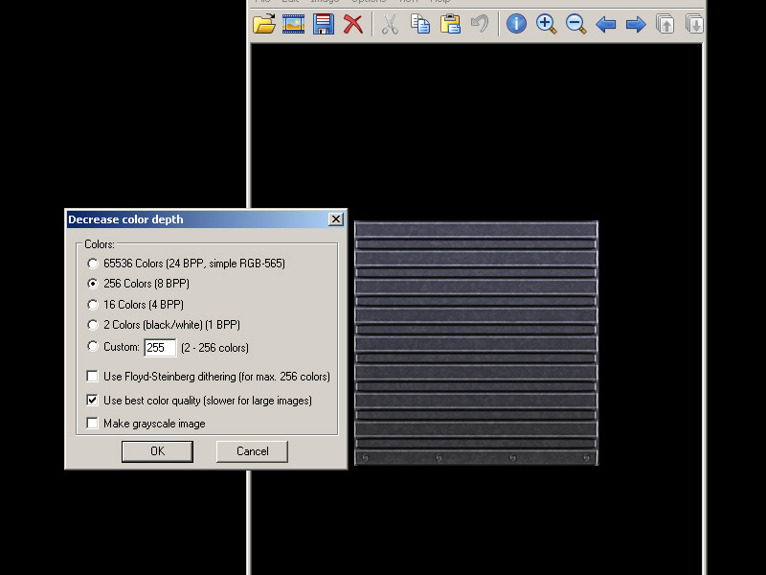The height and width of the screenshot is (575, 766).
Task: Zoom out with the minus magnifier icon
Action: point(576,24)
